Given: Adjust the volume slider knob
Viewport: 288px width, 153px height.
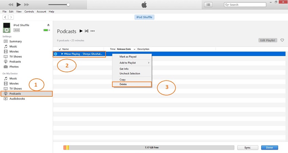Looking at the screenshot, I should [x=68, y=5].
